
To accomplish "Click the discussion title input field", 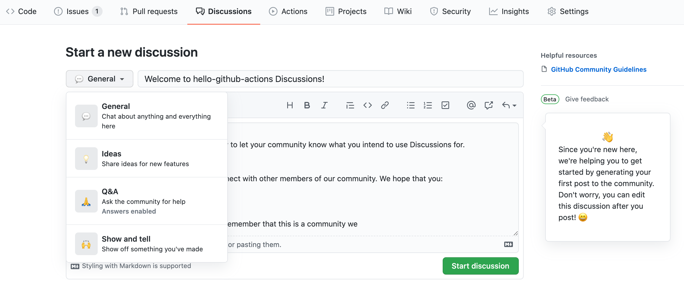I will 330,79.
